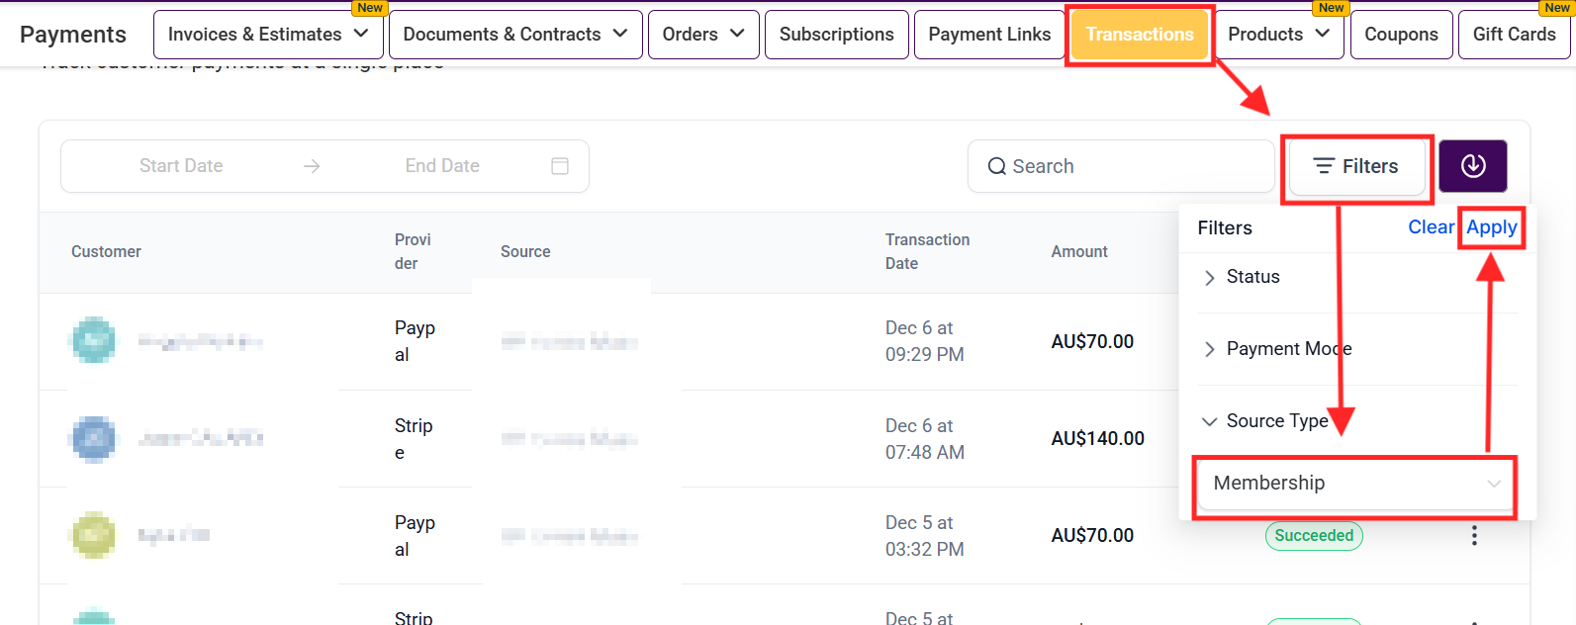Click the purple download export icon button

[x=1472, y=166]
